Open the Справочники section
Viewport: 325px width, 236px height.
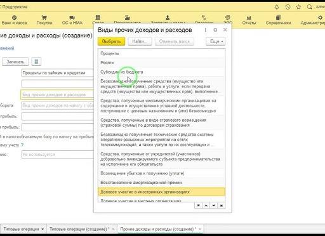click(278, 20)
